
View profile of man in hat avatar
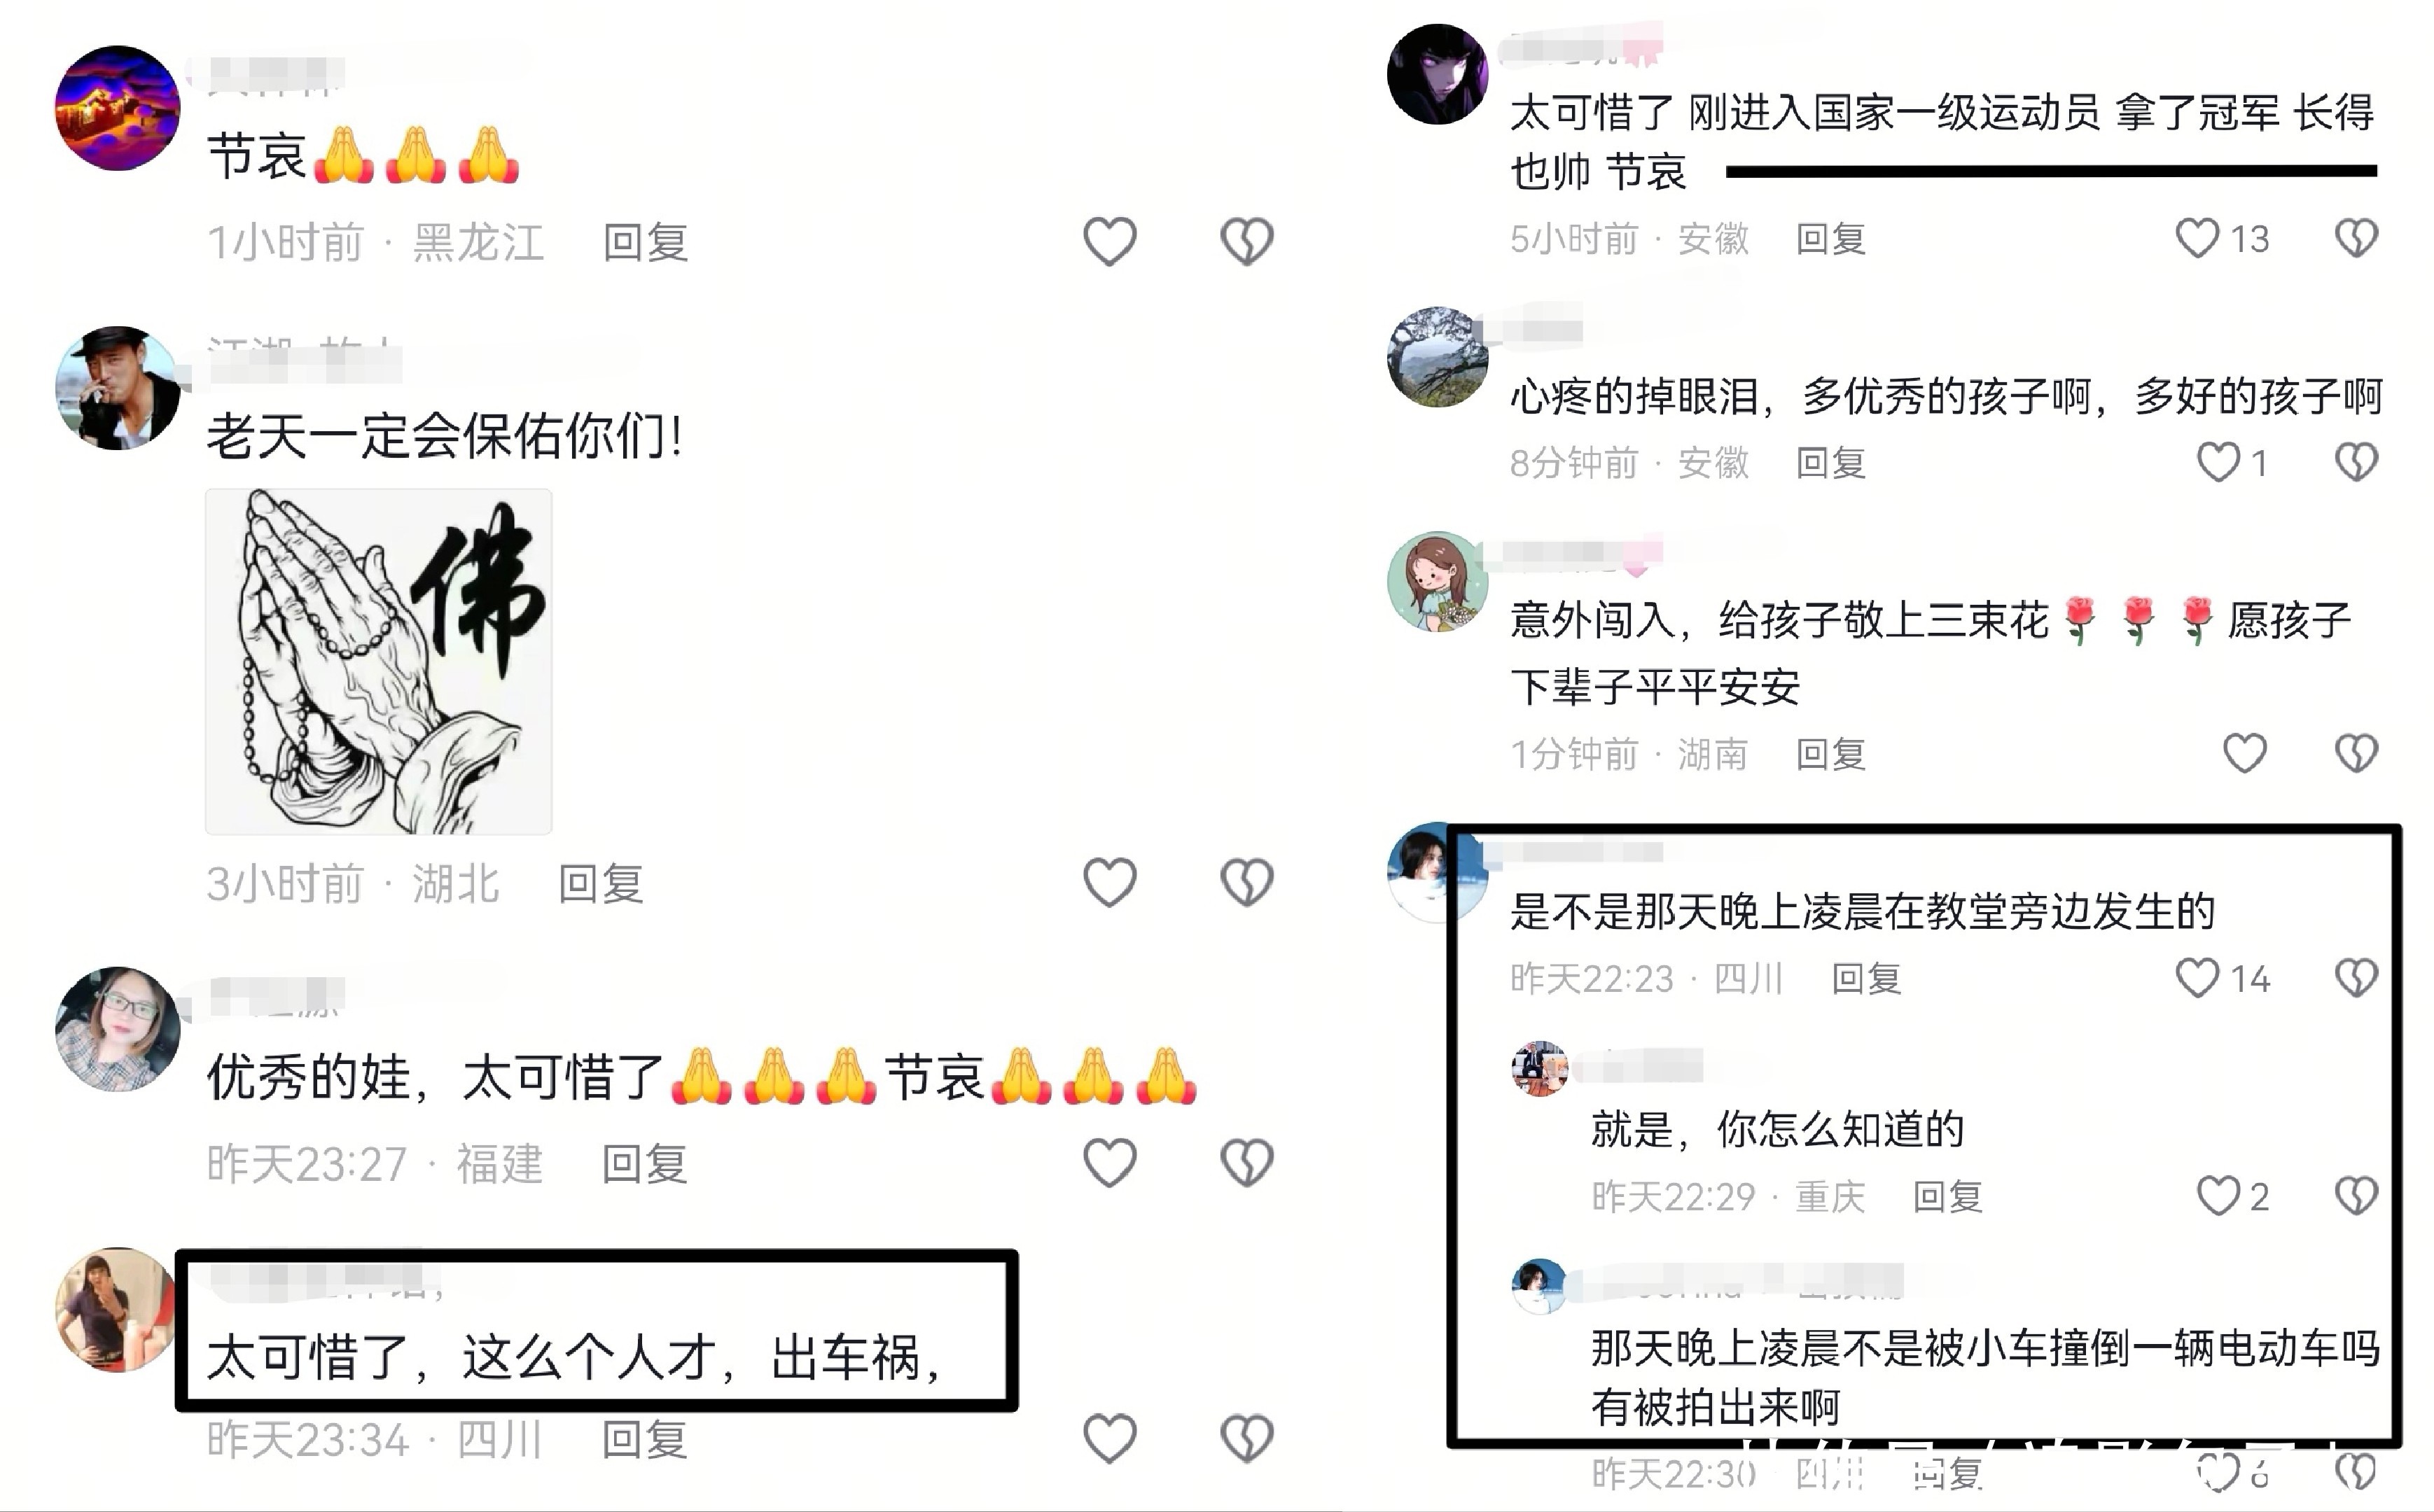coord(117,387)
